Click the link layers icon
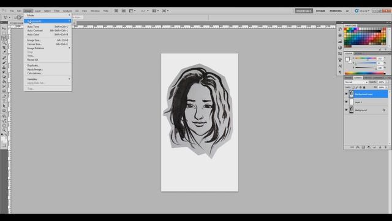This screenshot has width=392, height=221. [352, 147]
